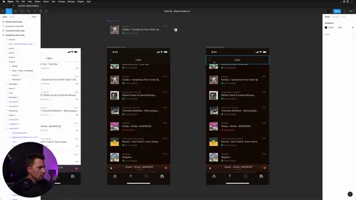Open the Figma main hamburger menu
Image resolution: width=356 pixels, height=200 pixels.
click(x=3, y=11)
